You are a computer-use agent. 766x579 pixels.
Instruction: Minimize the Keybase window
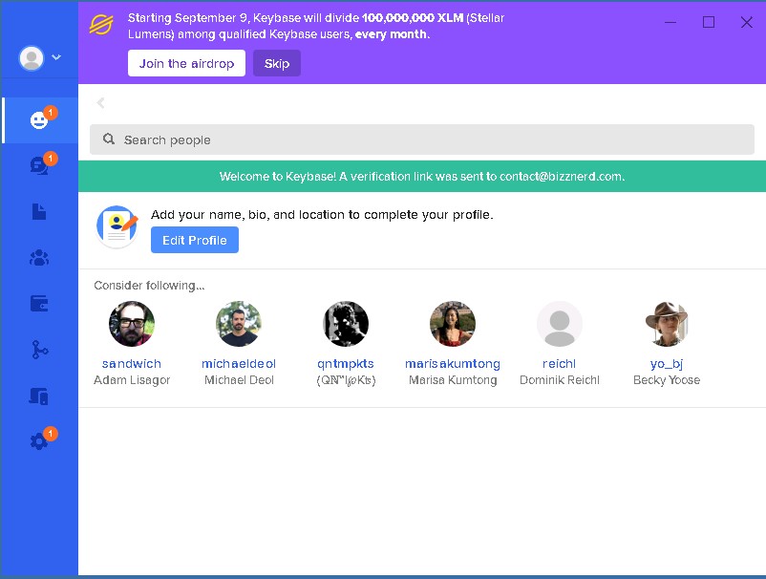[x=670, y=22]
